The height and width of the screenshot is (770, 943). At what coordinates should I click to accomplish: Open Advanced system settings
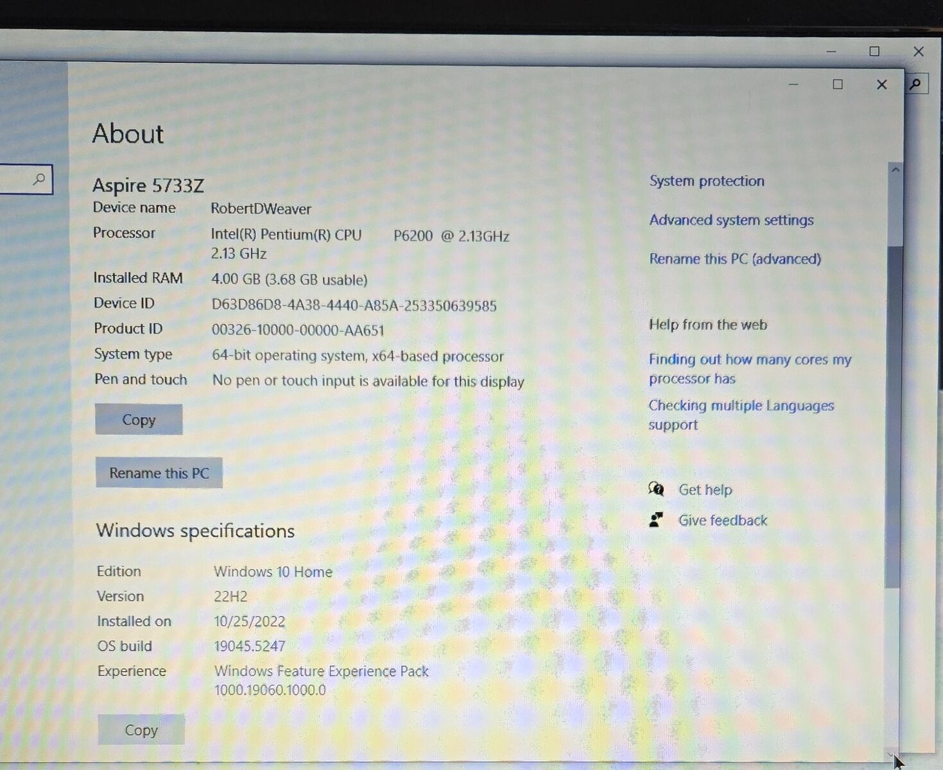pos(731,220)
